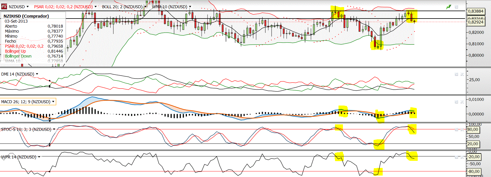Expand the DMI 14 (NZDUSD) dropdown

(37, 74)
